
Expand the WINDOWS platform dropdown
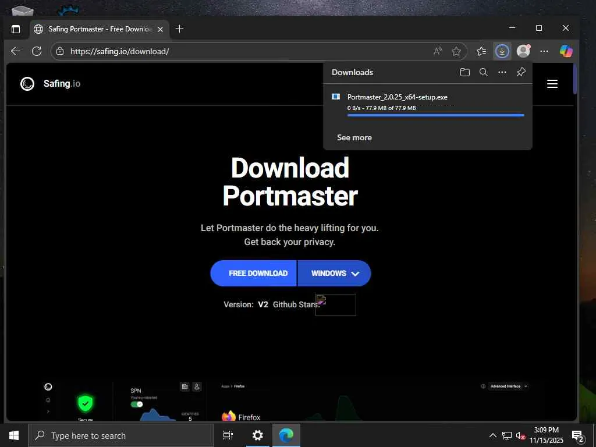pyautogui.click(x=335, y=274)
